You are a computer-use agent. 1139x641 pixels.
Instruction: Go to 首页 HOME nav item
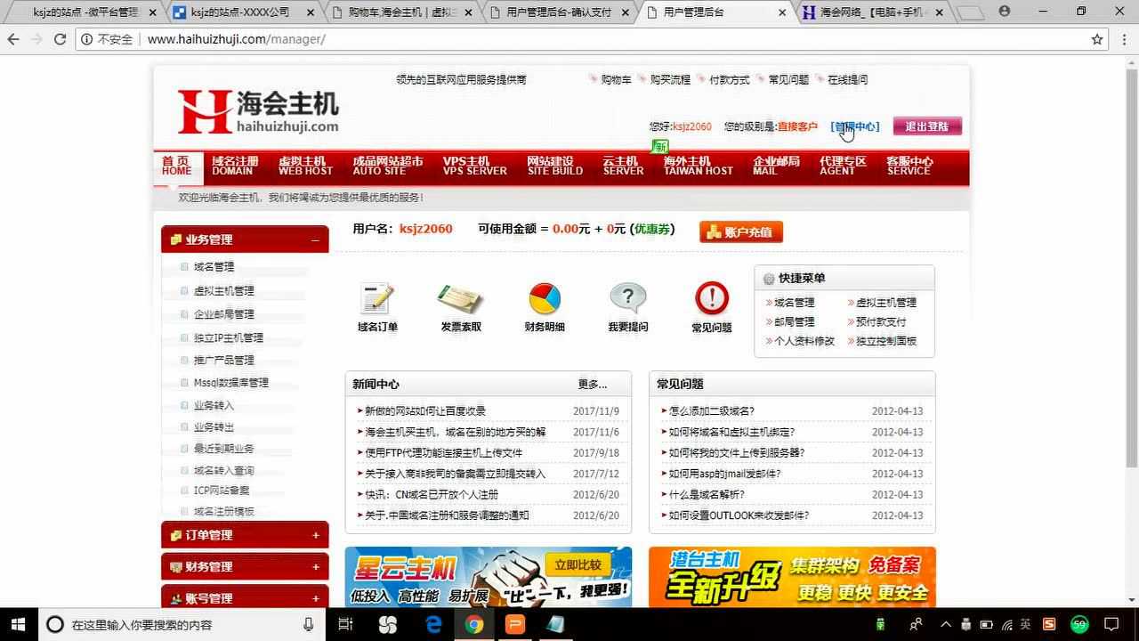point(176,166)
